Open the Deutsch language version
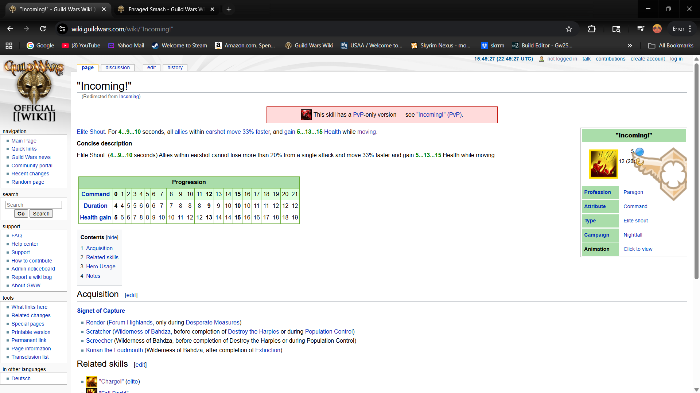The width and height of the screenshot is (700, 393). (x=21, y=378)
